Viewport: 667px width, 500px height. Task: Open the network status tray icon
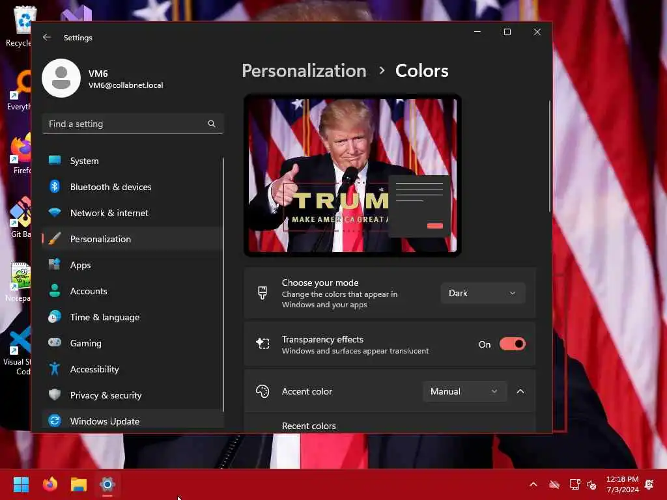click(575, 484)
